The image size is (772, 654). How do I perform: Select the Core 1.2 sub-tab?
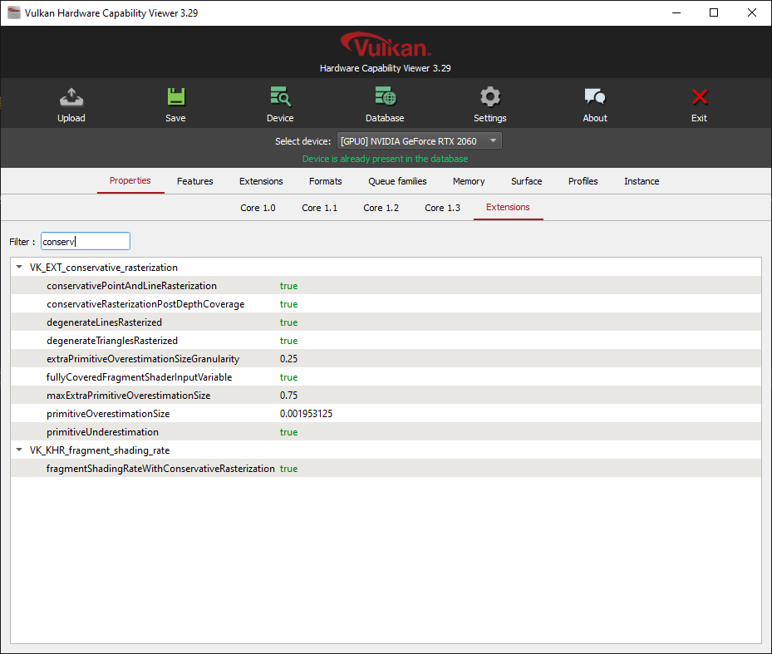click(x=381, y=208)
